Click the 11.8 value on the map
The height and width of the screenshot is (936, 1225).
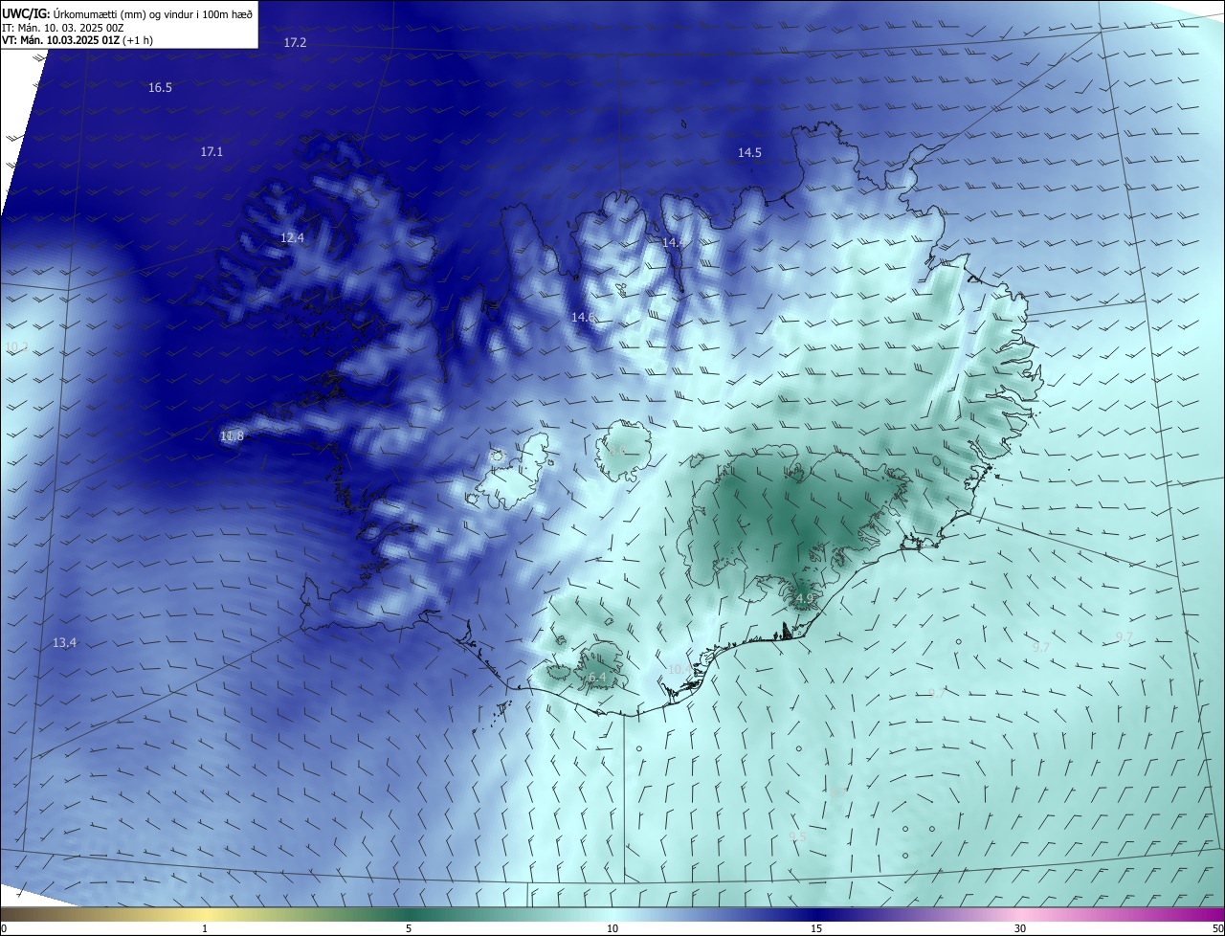pos(232,436)
